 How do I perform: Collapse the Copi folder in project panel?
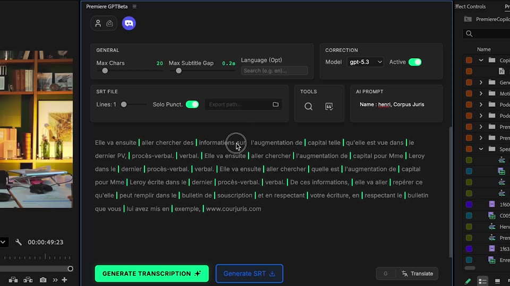tap(481, 60)
